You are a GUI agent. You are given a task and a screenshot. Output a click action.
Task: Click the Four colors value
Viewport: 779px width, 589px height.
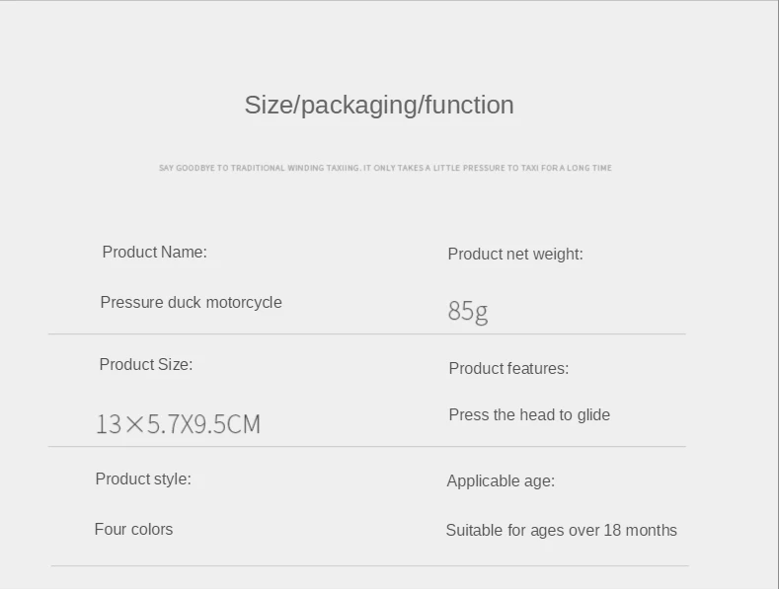click(x=133, y=530)
